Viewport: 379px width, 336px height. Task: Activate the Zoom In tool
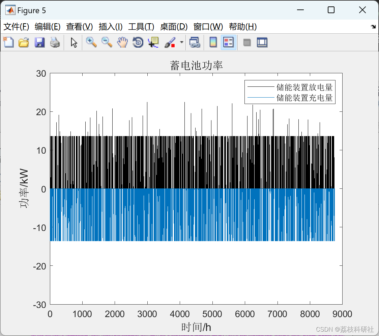click(x=91, y=42)
